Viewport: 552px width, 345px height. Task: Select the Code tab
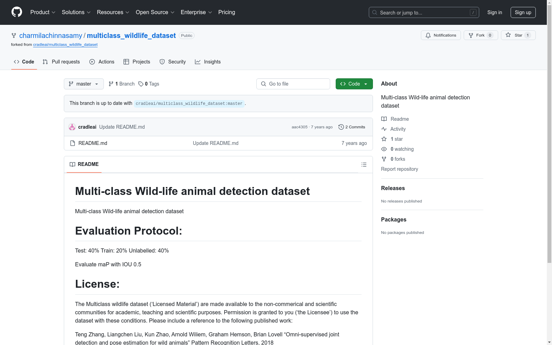(24, 62)
